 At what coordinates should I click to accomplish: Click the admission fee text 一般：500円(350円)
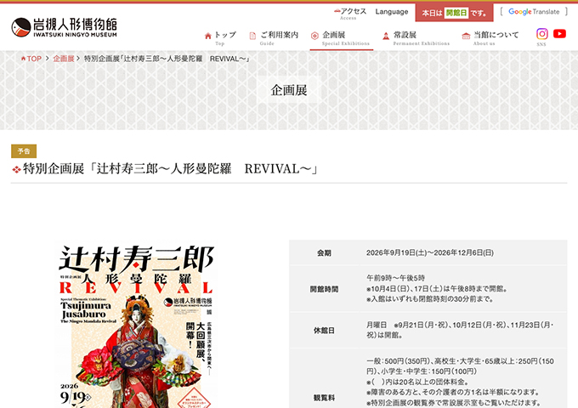point(460,366)
